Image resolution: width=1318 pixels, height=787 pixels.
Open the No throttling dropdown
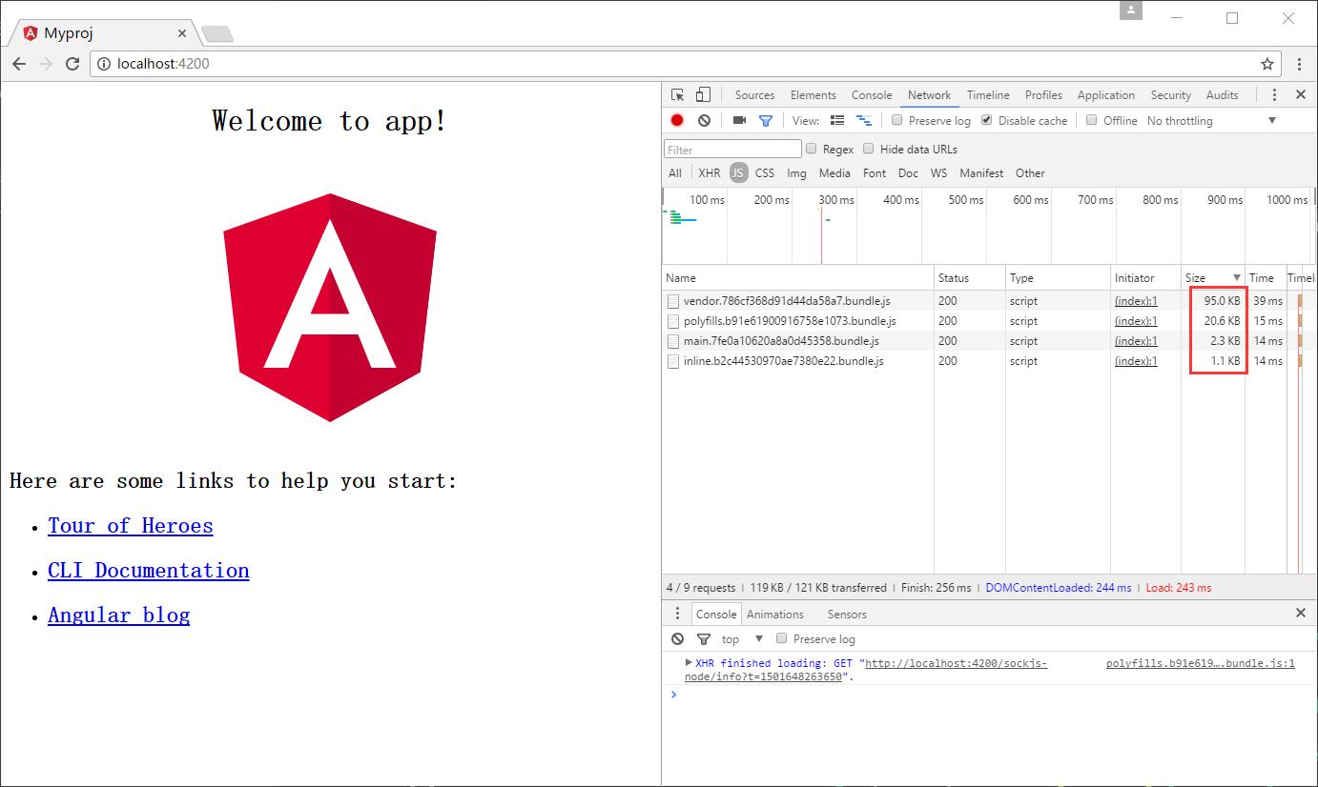(1211, 121)
